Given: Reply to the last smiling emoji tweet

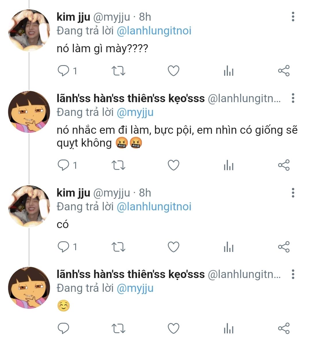Looking at the screenshot, I should pyautogui.click(x=63, y=328).
